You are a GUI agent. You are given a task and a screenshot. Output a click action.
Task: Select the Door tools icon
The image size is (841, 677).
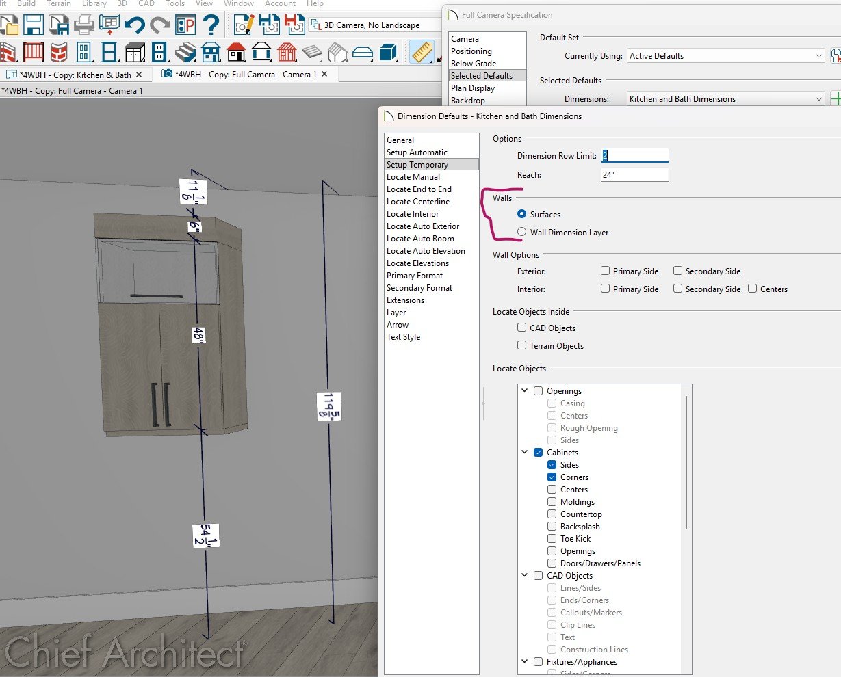click(83, 52)
